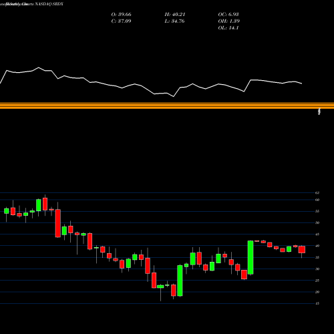Click the 30 price axis label
This screenshot has width=334, height=334.
tap(317, 269)
